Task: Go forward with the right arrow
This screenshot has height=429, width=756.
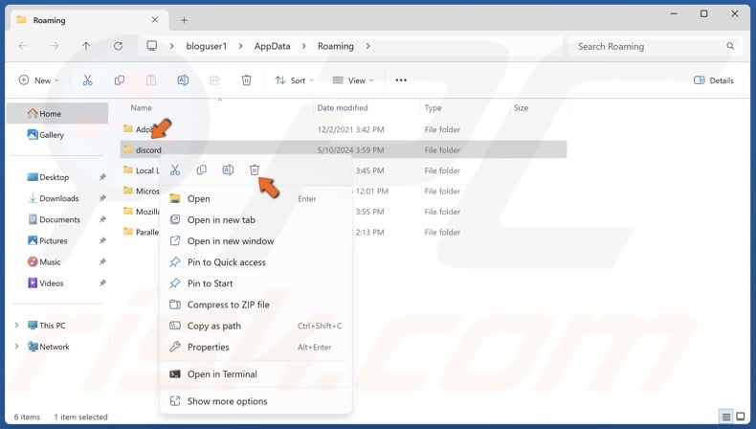Action: (x=55, y=46)
